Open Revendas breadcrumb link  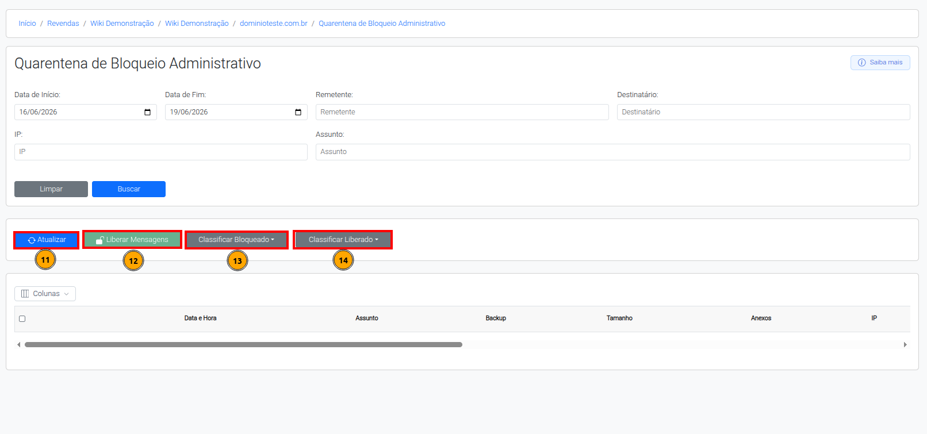(63, 24)
